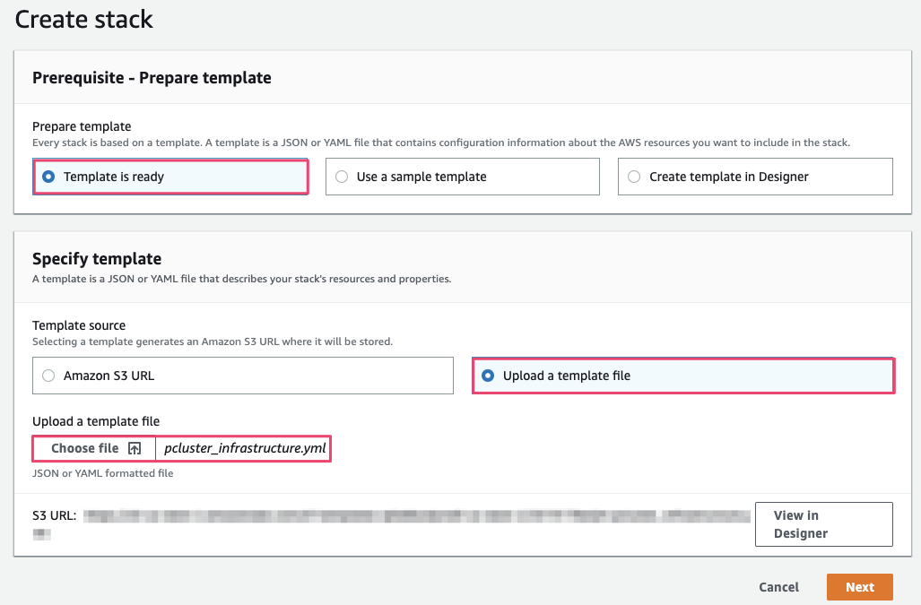Click the pcluster_infrastructure.yml file name
Image resolution: width=921 pixels, height=605 pixels.
(244, 448)
